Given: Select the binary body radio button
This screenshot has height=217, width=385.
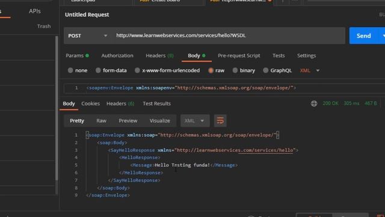Looking at the screenshot, I should (x=235, y=71).
